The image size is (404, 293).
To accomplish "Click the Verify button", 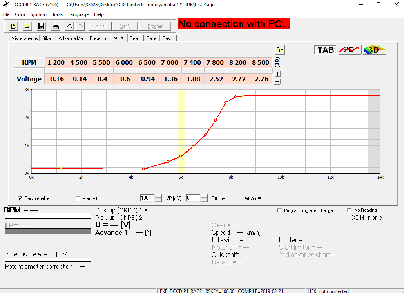I will [125, 26].
